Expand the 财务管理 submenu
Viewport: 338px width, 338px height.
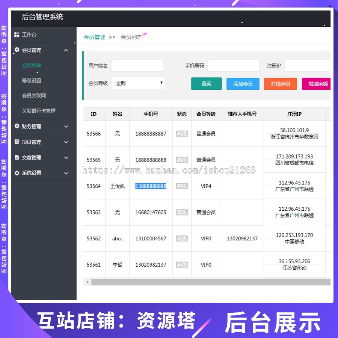tap(66, 127)
